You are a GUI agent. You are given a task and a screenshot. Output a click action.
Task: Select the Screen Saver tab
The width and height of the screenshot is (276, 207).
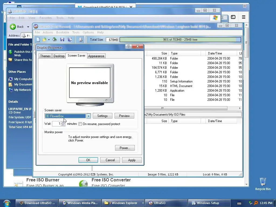tap(76, 56)
